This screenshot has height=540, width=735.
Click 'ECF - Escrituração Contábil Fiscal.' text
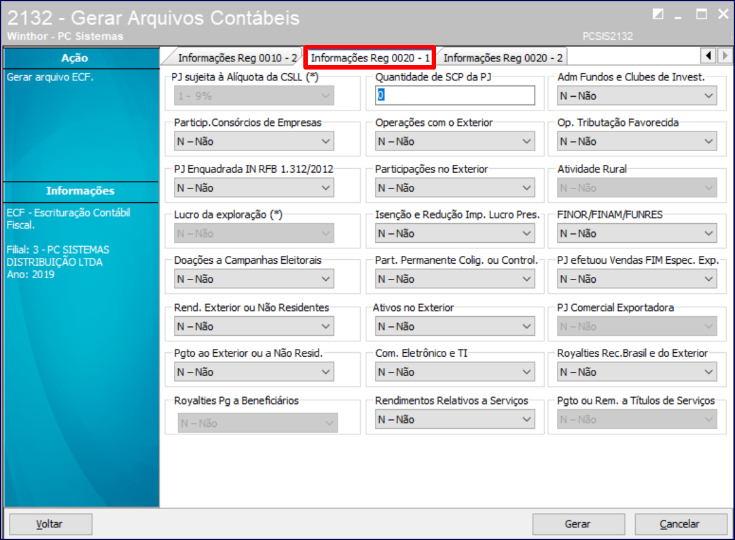coord(68,219)
